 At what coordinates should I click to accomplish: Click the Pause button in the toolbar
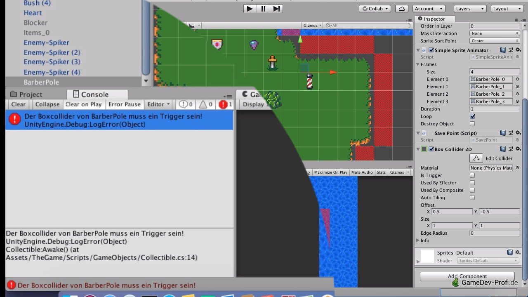[263, 9]
